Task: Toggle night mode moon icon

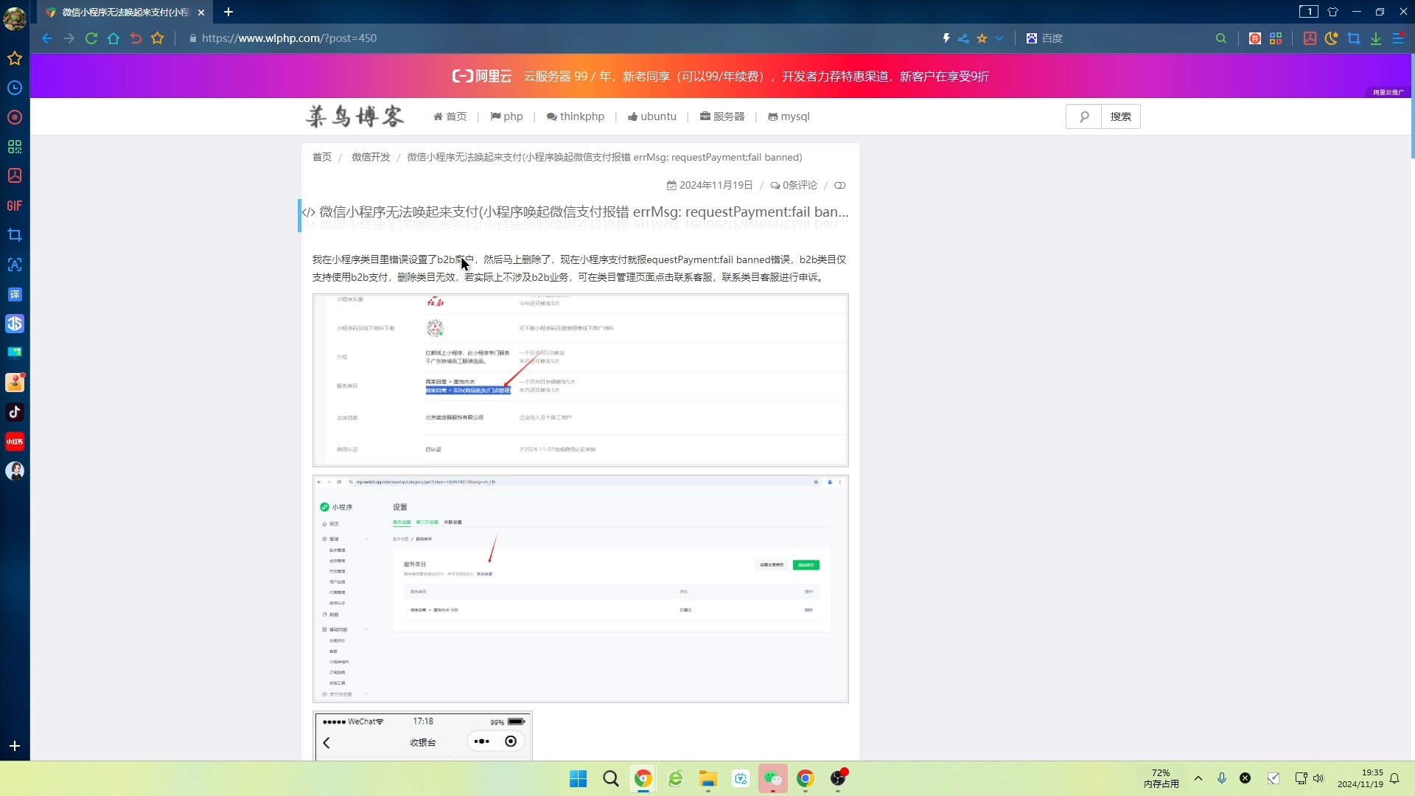Action: pos(1332,38)
